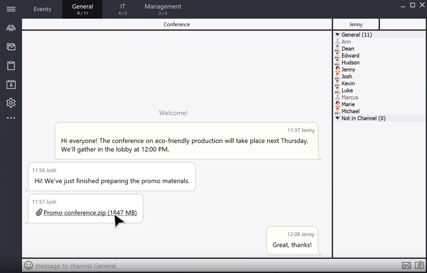This screenshot has height=273, width=427.
Task: Switch to the IT 4/5 channel tab
Action: (x=123, y=9)
